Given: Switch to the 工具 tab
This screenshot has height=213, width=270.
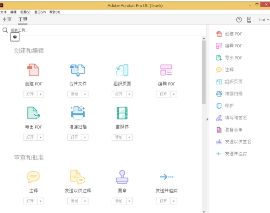Looking at the screenshot, I should click(x=23, y=19).
